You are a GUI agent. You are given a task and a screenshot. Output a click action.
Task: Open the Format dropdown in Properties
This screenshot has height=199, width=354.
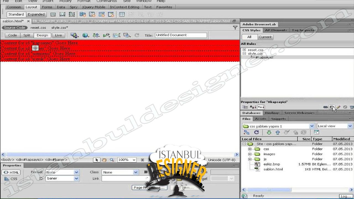(x=63, y=172)
